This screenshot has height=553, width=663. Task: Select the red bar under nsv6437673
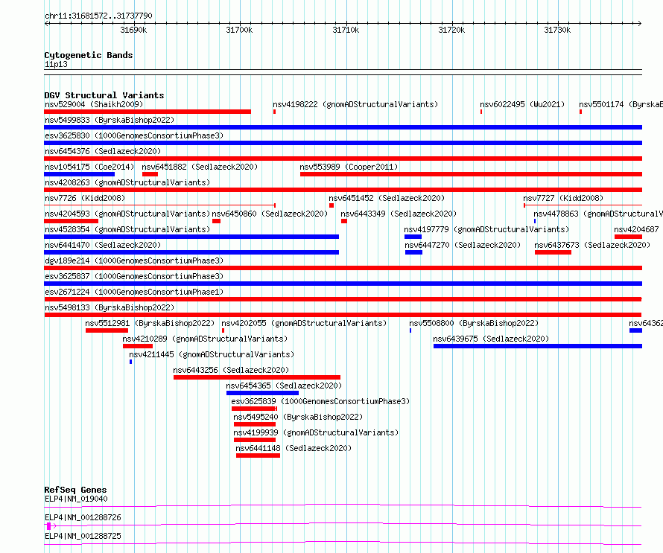553,252
